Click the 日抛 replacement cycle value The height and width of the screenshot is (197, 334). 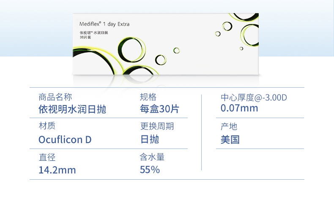(150, 139)
